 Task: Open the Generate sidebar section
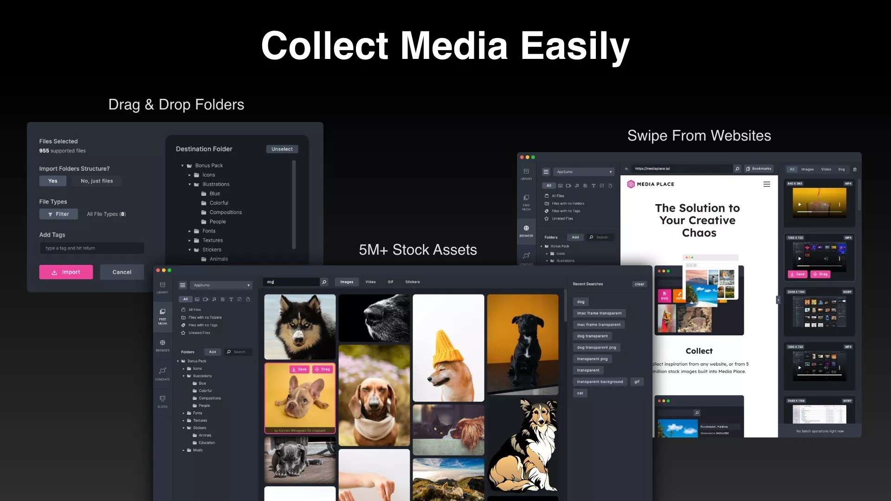point(162,373)
